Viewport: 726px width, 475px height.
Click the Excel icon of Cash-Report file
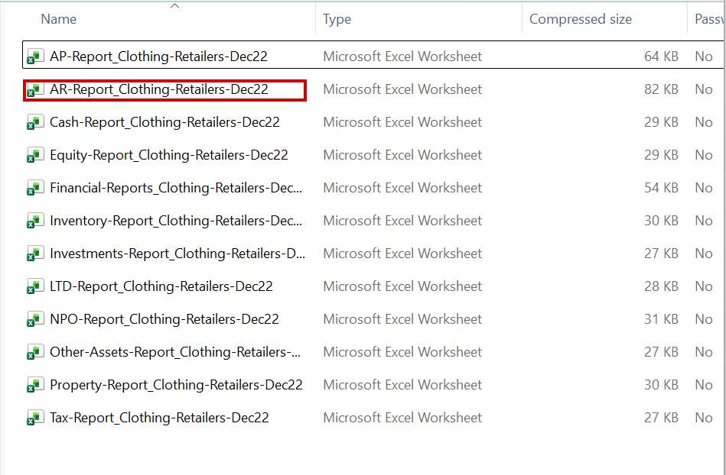[36, 122]
